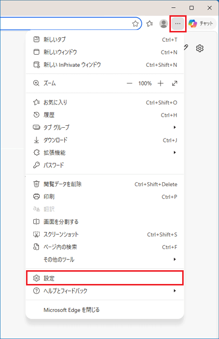Add this page to favorites via star icon
The image size is (219, 339).
tap(136, 24)
